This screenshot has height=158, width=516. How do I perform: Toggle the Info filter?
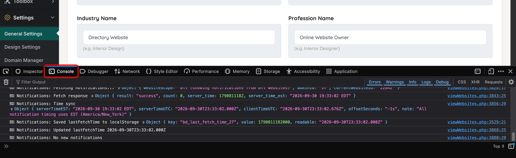click(x=412, y=82)
